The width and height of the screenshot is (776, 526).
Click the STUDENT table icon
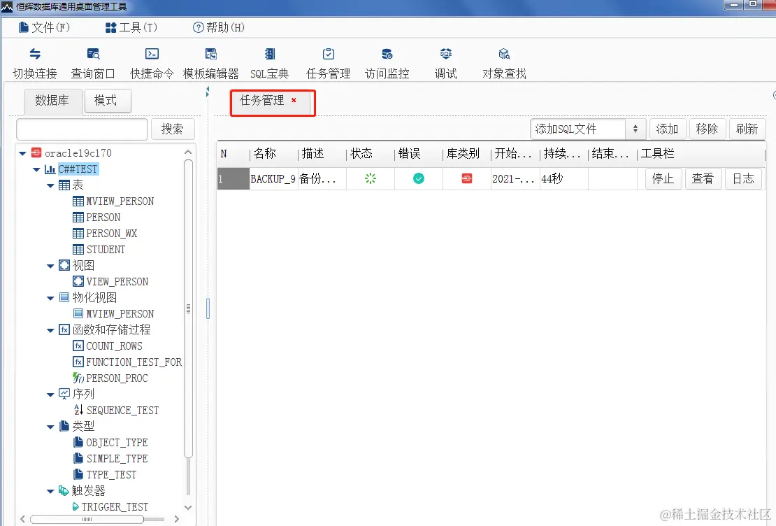(x=78, y=249)
